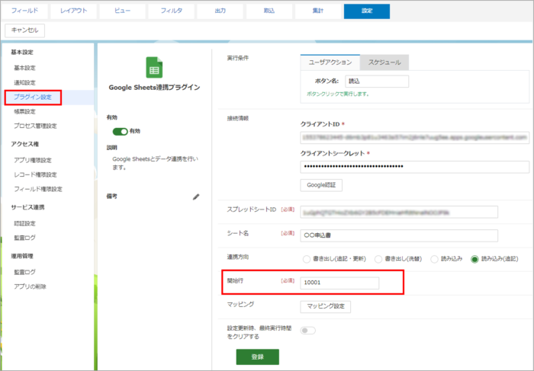Toggle the 有効 plugin switch
Viewport: 534px width, 371px height.
pos(120,131)
